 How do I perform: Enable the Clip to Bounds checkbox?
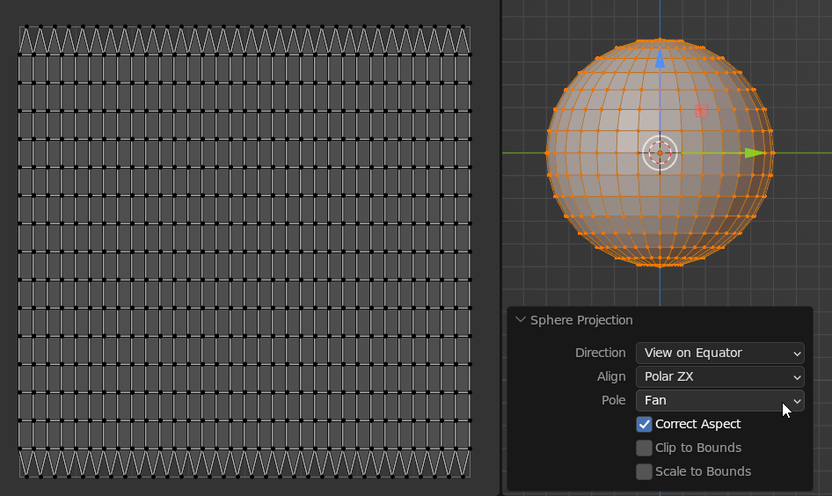click(x=644, y=448)
